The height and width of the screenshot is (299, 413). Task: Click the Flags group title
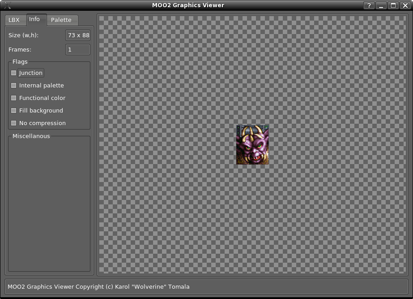(20, 62)
